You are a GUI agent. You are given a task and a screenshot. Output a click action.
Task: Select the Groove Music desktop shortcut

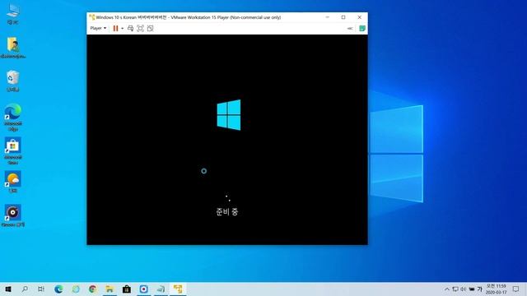coord(13,215)
